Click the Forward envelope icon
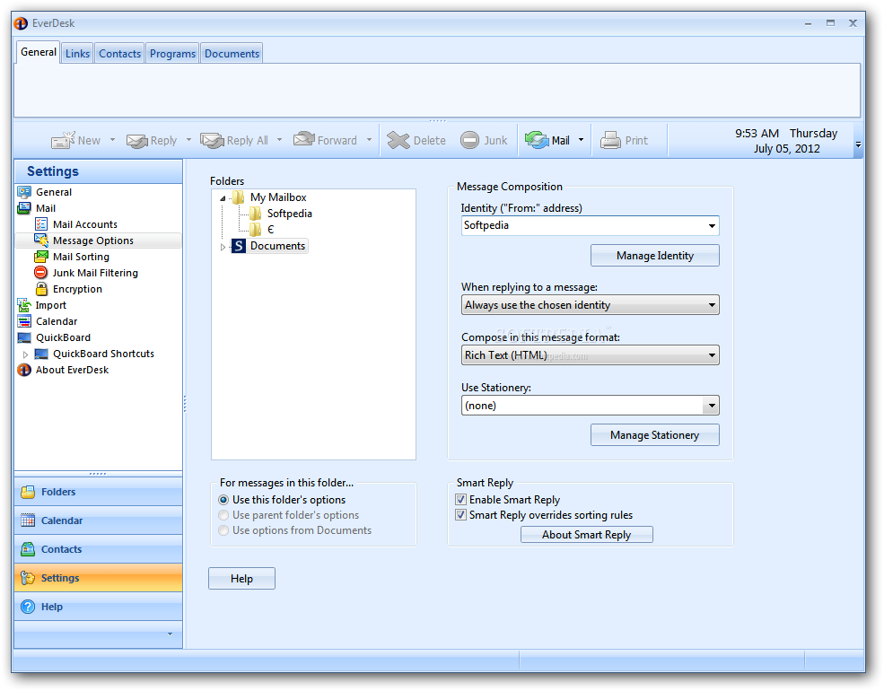The width and height of the screenshot is (884, 691). click(304, 139)
